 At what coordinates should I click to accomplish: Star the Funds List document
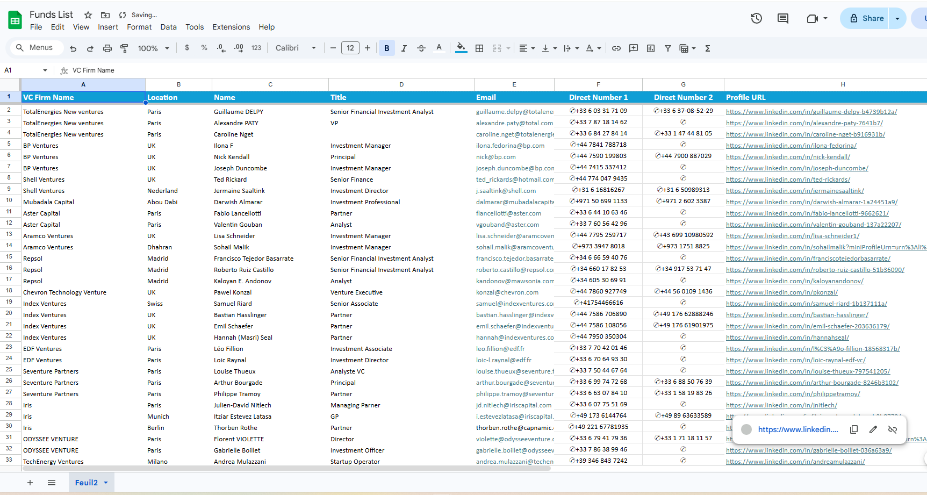point(88,15)
